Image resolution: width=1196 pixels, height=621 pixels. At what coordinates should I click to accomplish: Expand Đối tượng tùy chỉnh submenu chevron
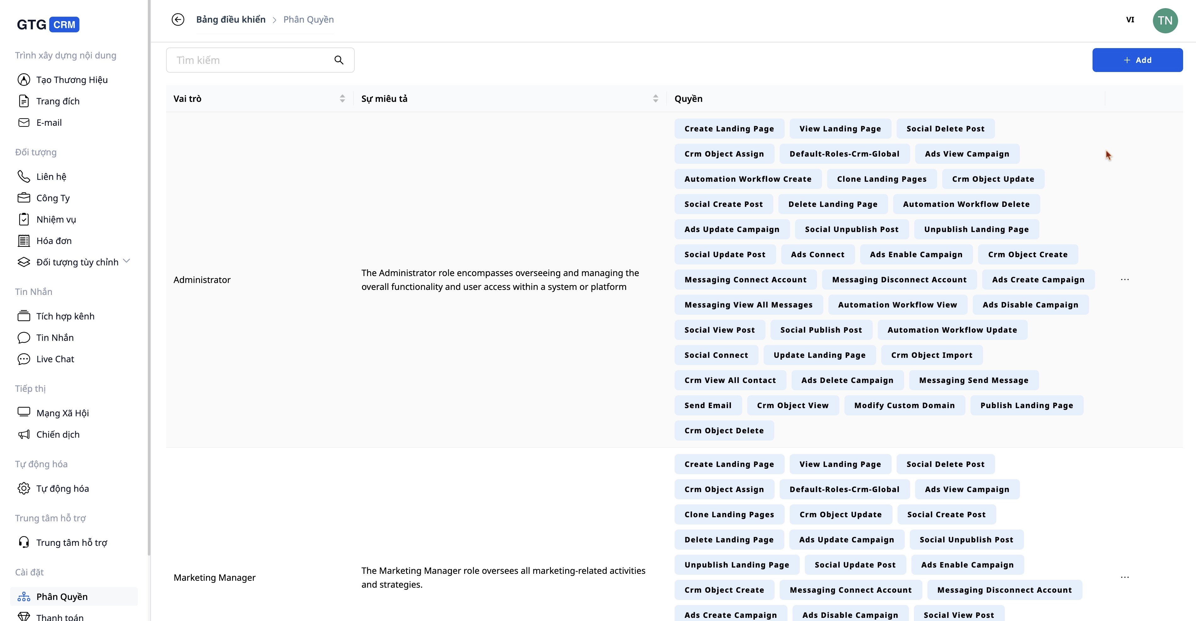coord(127,261)
